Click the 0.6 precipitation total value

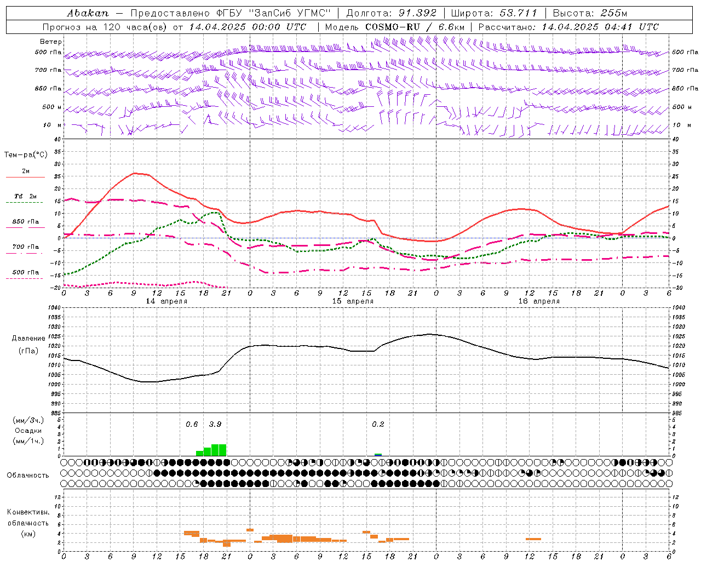tap(192, 425)
